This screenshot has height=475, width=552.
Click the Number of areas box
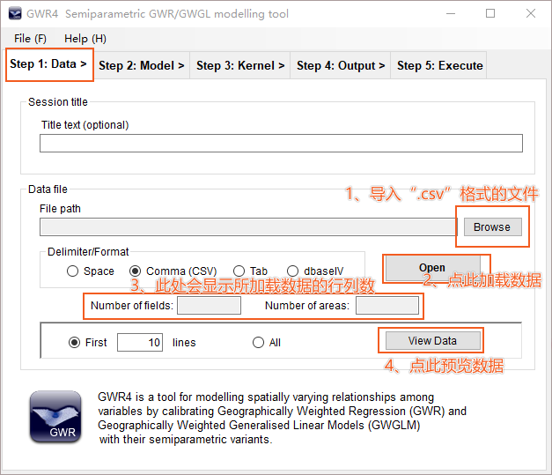387,306
